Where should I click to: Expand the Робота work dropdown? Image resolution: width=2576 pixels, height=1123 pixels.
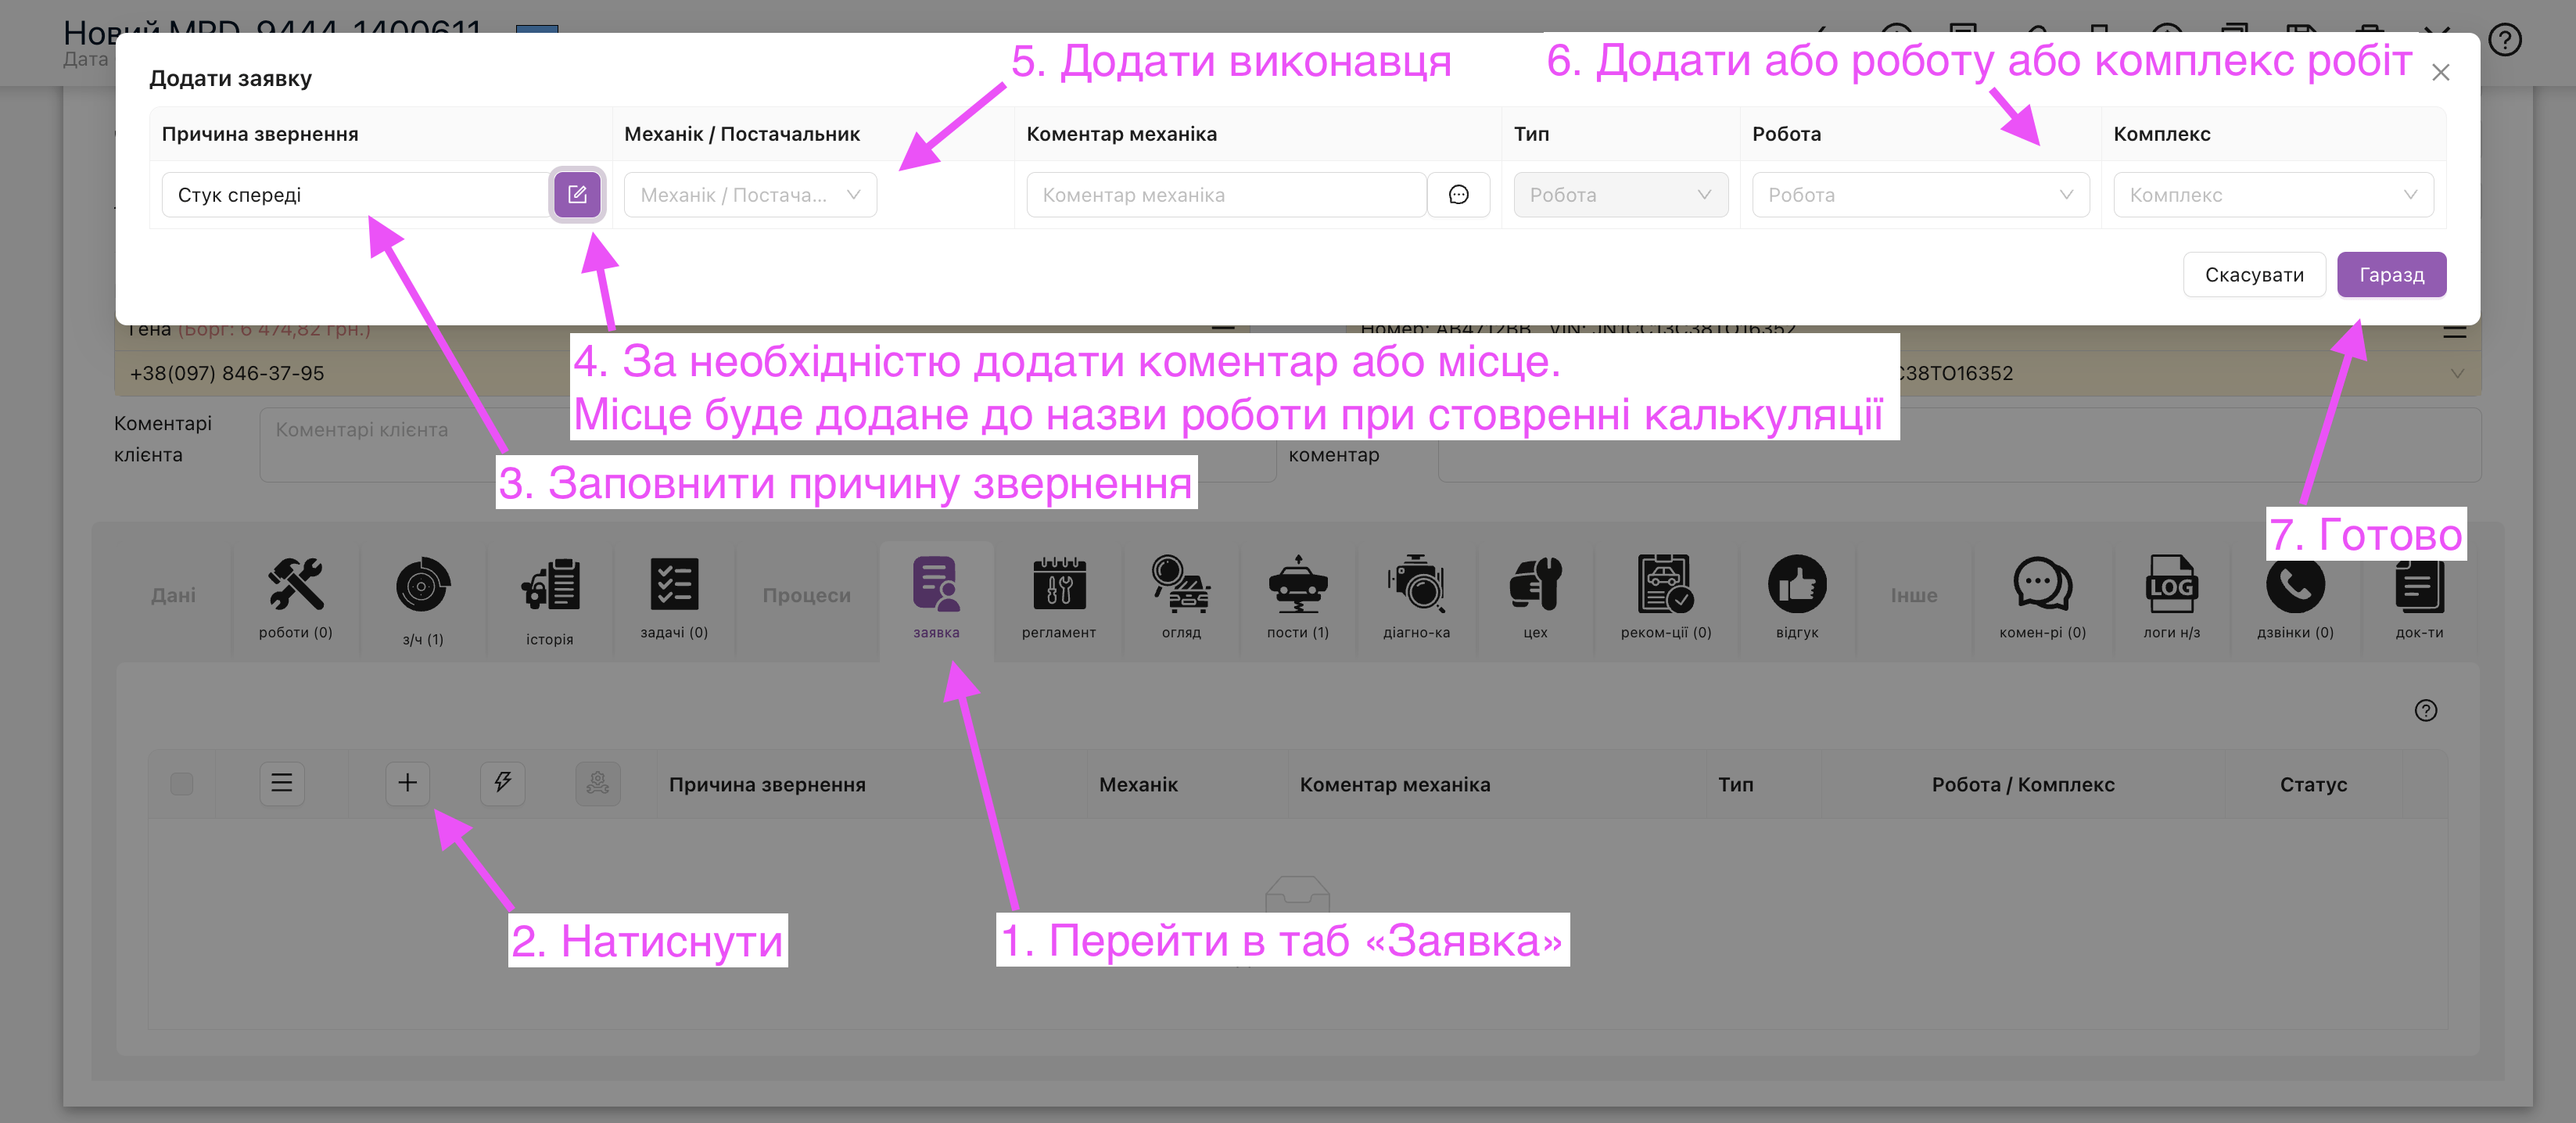point(1919,195)
